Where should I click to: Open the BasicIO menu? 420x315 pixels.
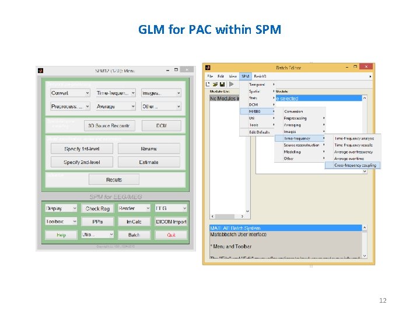pyautogui.click(x=260, y=76)
